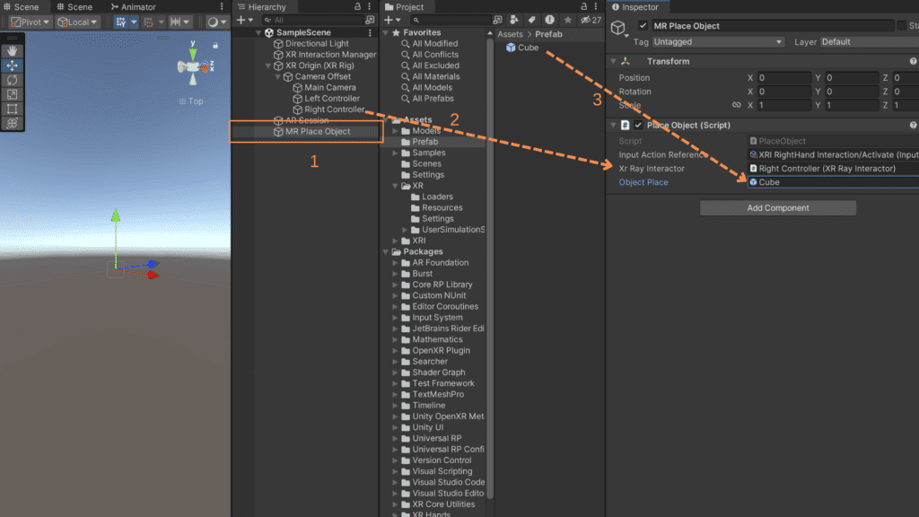
Task: Click the Pivot toggle button in the toolbar
Action: click(x=29, y=22)
